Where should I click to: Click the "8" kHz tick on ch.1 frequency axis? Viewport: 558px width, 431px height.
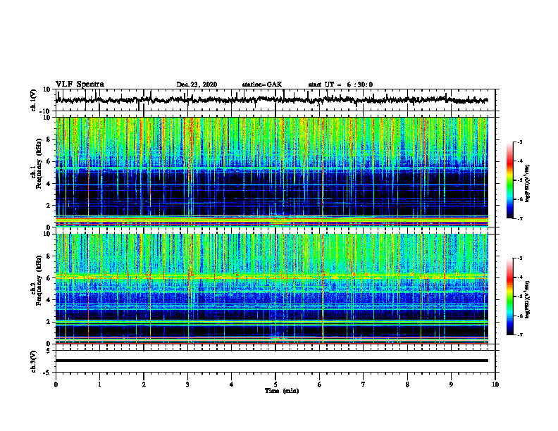tap(49, 139)
